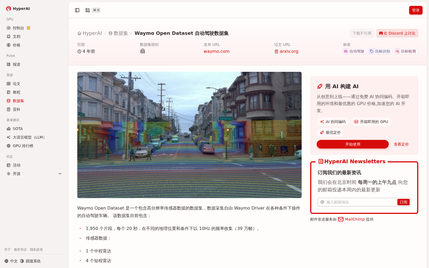Image resolution: width=429 pixels, height=268 pixels.
Task: Focus the 输入邮箱地址 email field
Action: click(x=361, y=202)
